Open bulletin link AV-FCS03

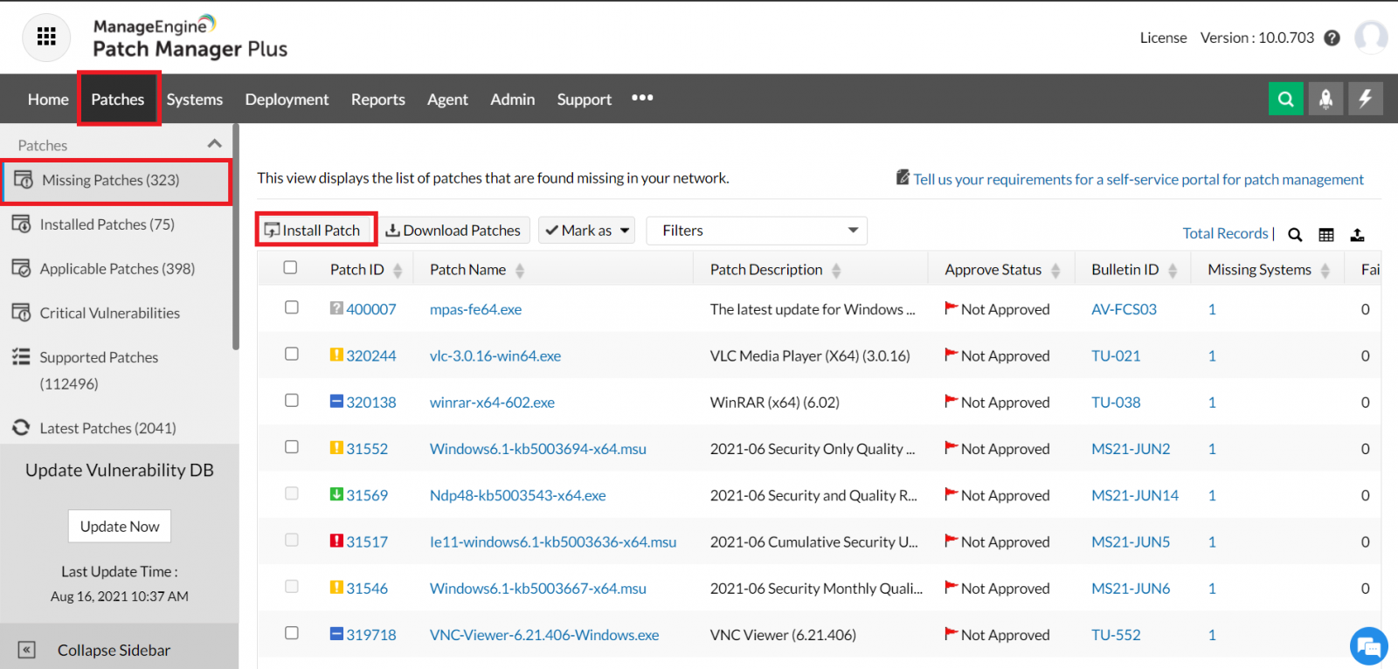1124,309
